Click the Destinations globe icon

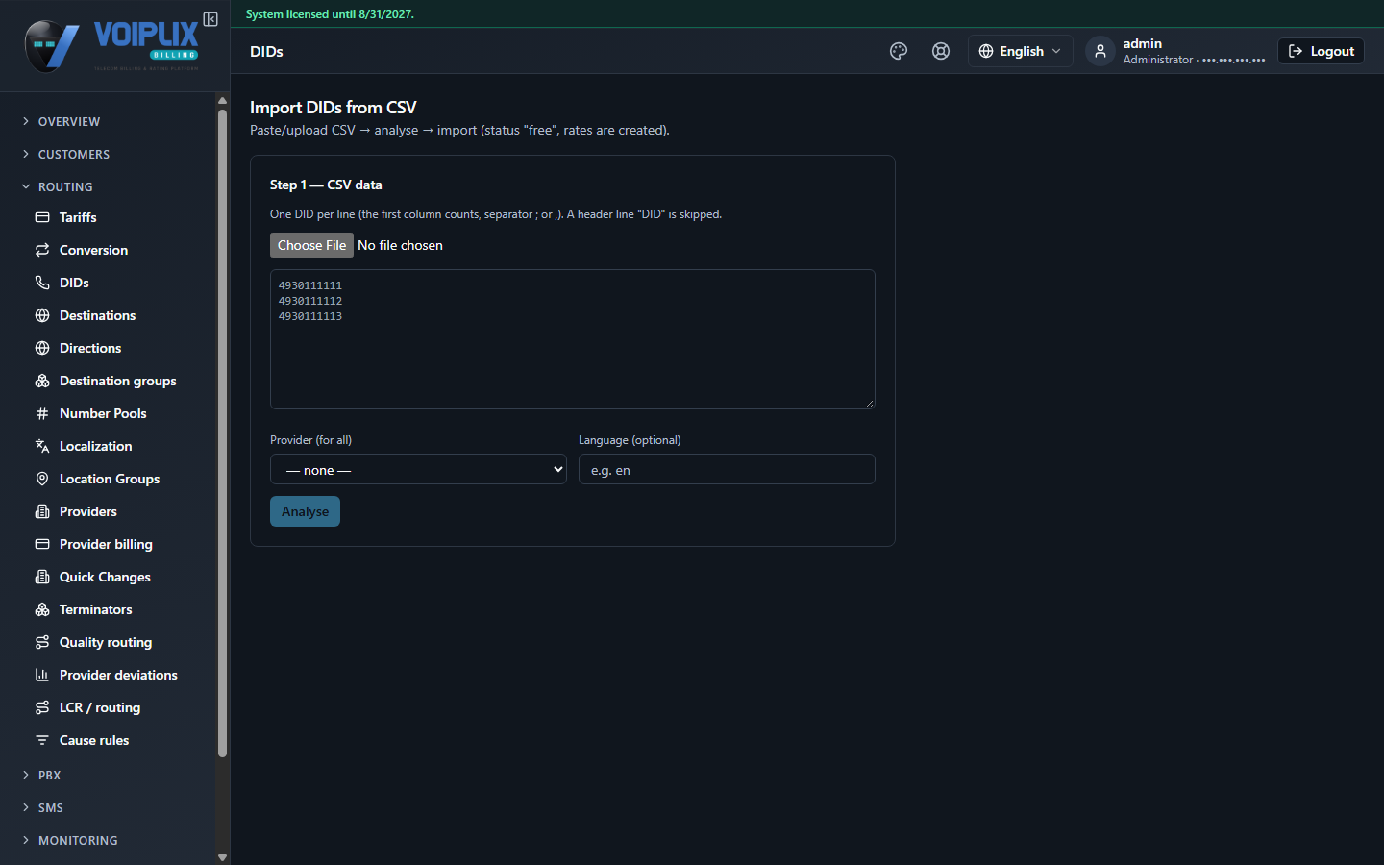click(42, 315)
